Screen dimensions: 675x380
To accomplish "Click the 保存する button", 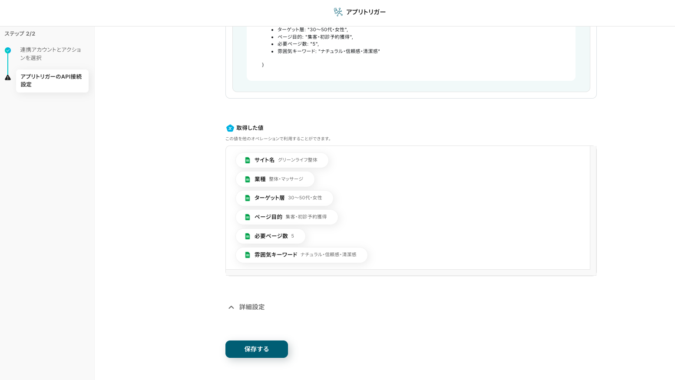I will click(x=257, y=349).
